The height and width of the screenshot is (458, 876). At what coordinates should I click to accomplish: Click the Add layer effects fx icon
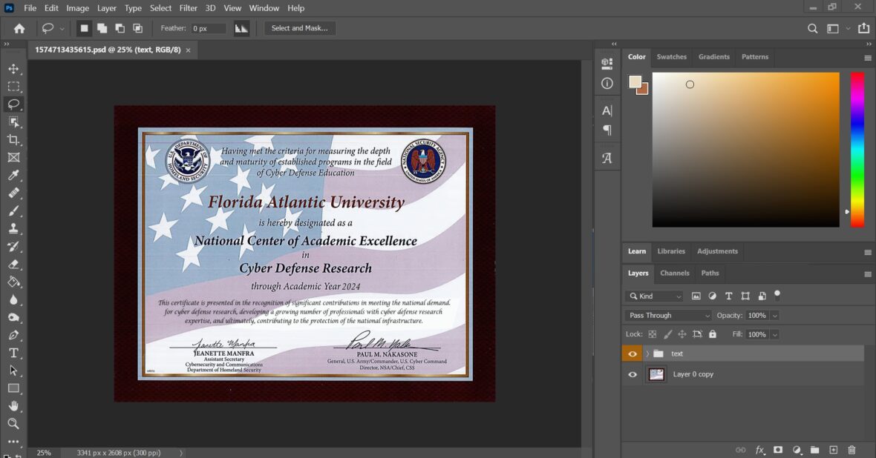[759, 450]
